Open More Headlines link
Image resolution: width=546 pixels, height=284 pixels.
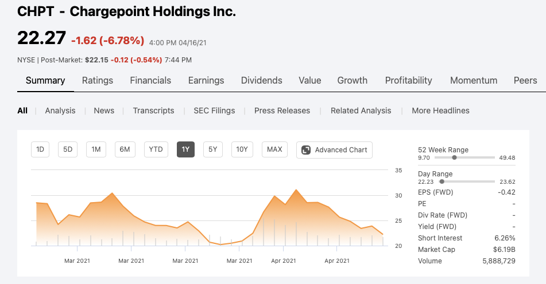[x=440, y=111]
